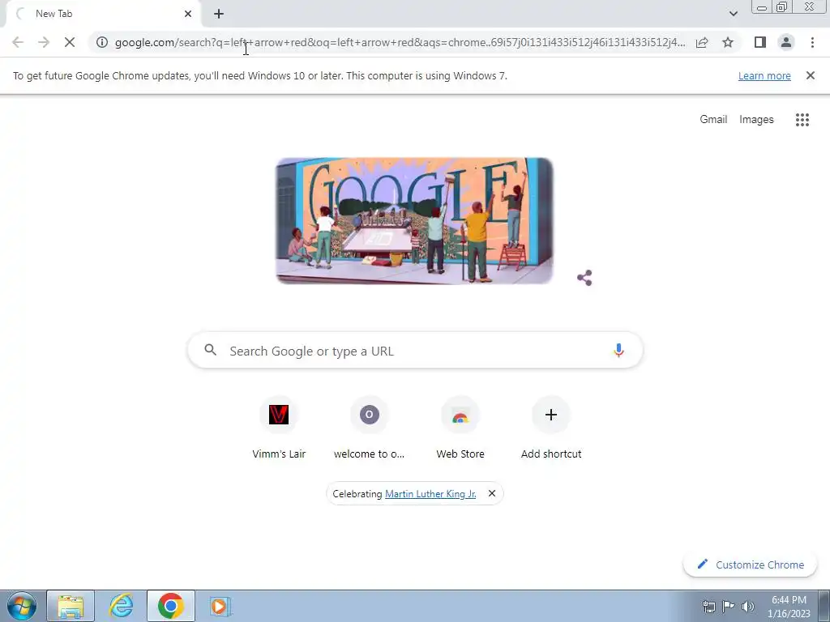Stop loading the page
This screenshot has width=830, height=622.
(x=70, y=42)
